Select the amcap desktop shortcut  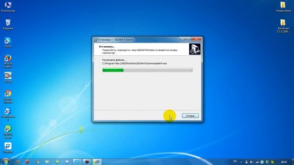(x=8, y=77)
